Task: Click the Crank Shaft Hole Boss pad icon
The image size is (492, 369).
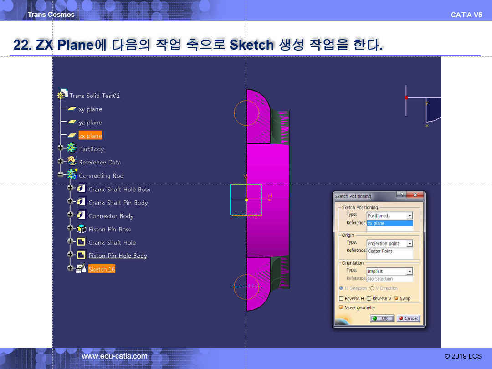Action: pos(82,189)
